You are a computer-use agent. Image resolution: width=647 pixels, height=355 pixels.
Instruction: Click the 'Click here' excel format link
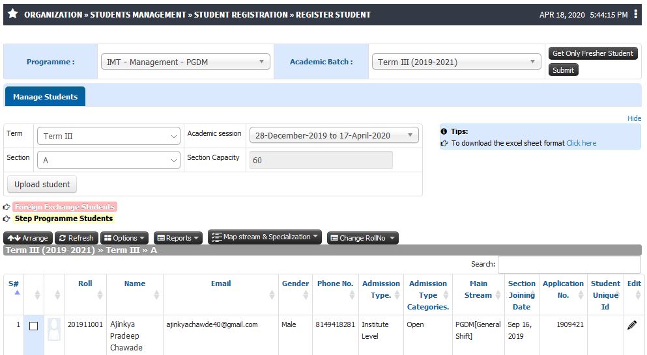pos(581,143)
